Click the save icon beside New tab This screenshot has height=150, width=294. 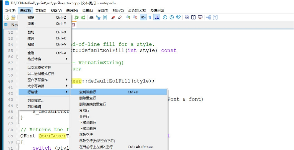coord(6,24)
